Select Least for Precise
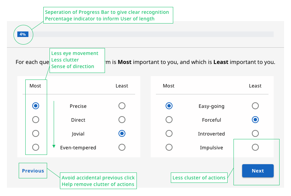 (x=122, y=106)
